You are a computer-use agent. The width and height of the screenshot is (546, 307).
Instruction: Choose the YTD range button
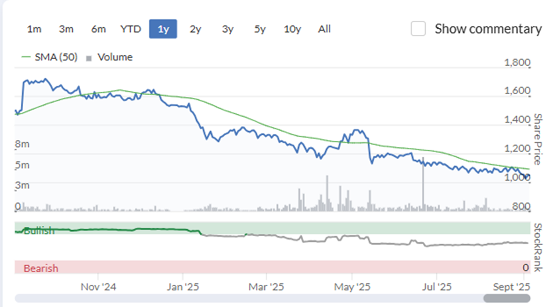[x=131, y=29]
